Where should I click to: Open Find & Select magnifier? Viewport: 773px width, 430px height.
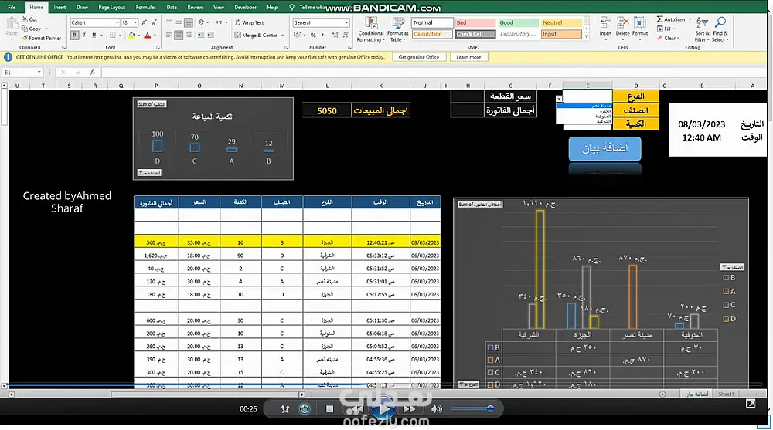pyautogui.click(x=720, y=29)
